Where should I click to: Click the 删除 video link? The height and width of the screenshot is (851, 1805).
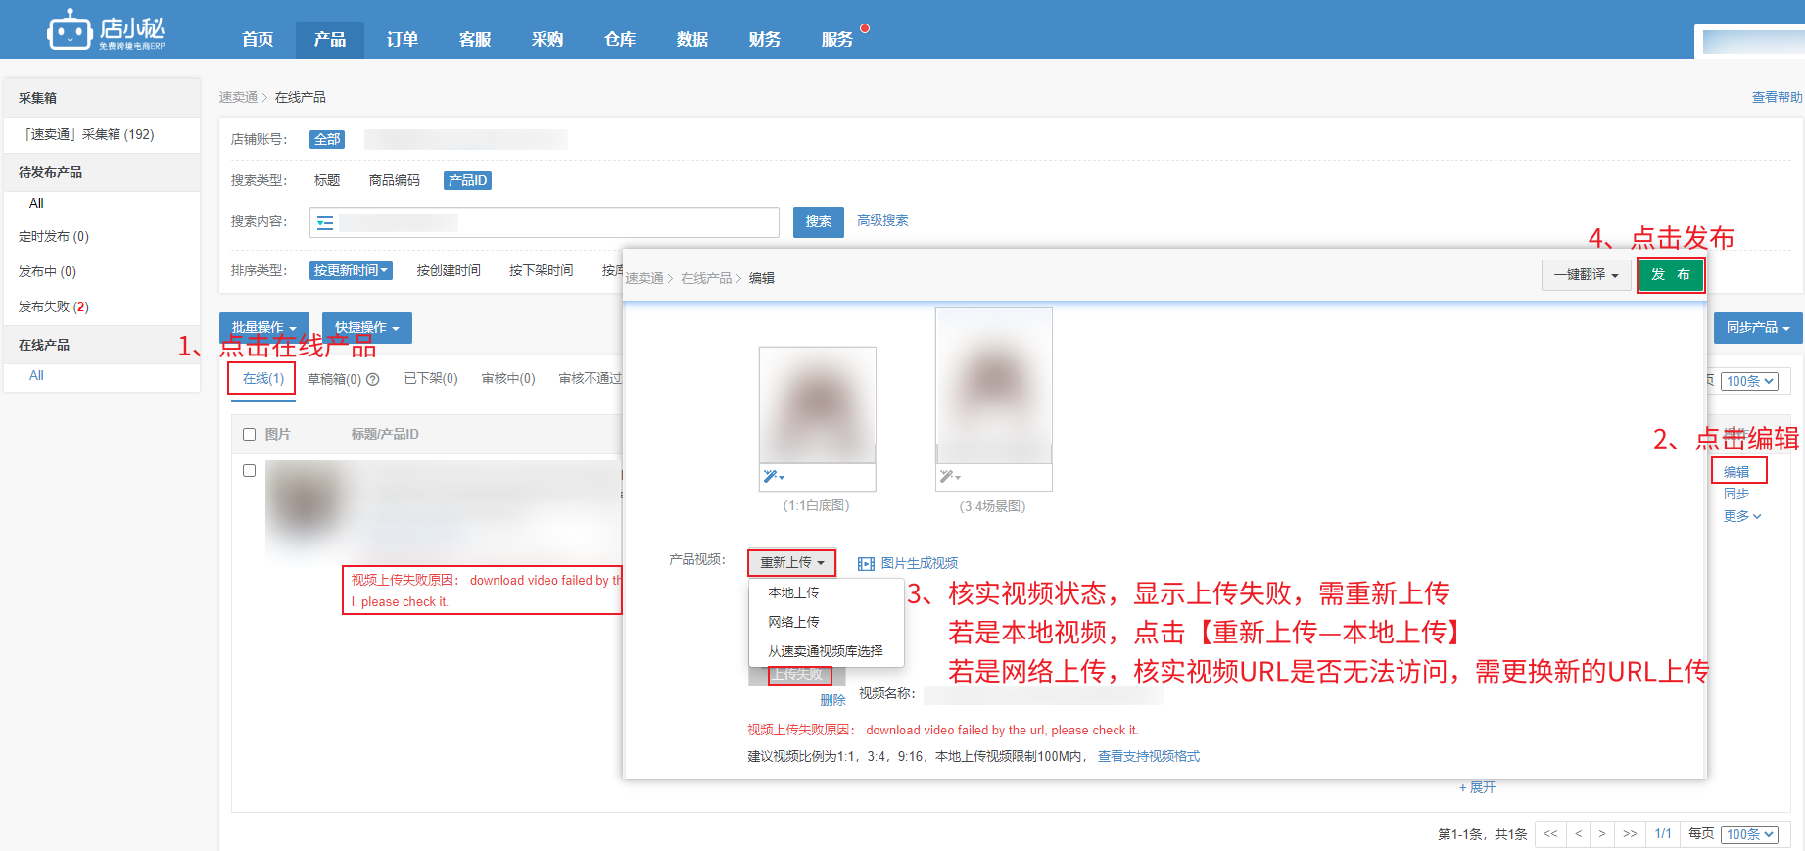pos(832,701)
